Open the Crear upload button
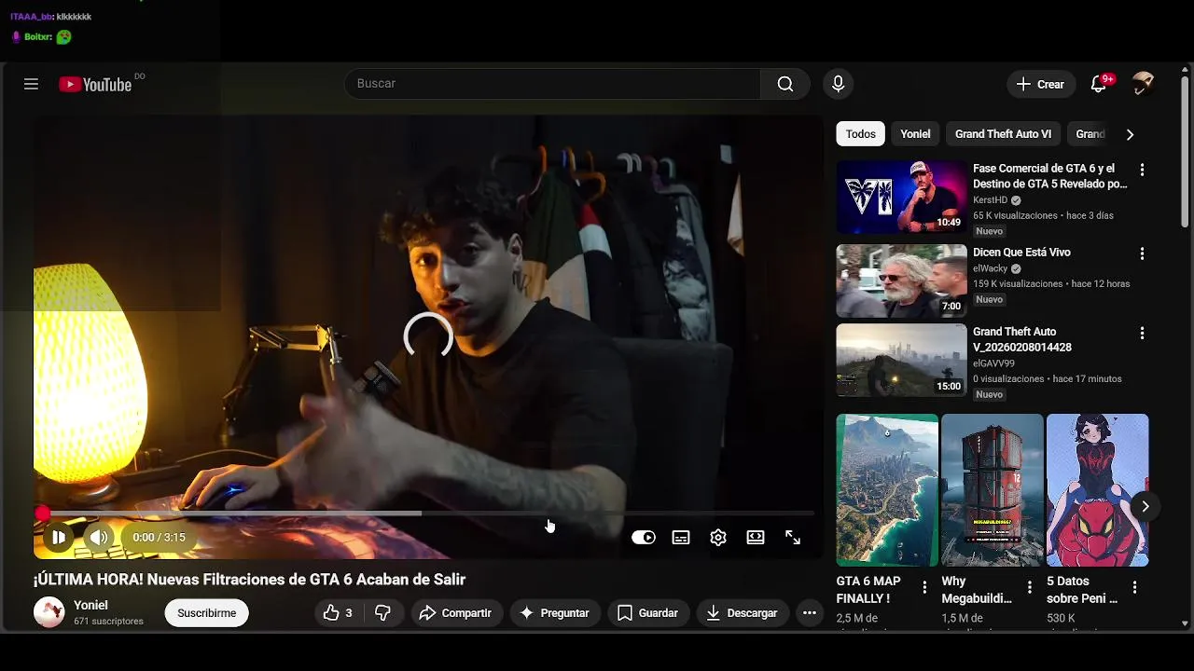1194x671 pixels. 1041,84
